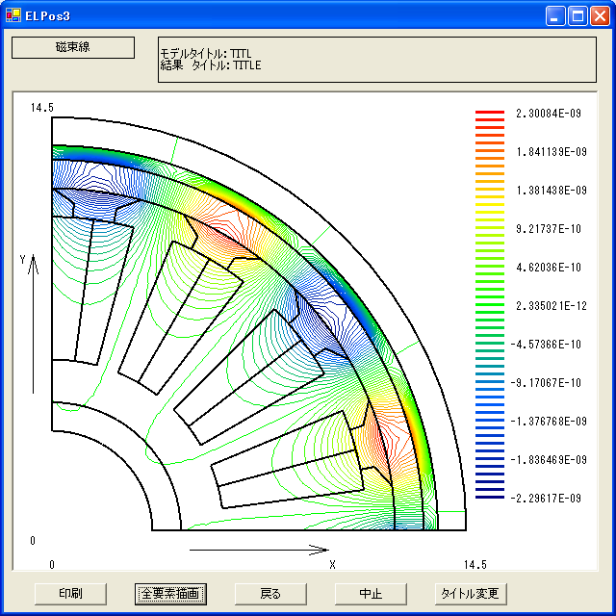Click legend value 2.30084E-09

(549, 114)
